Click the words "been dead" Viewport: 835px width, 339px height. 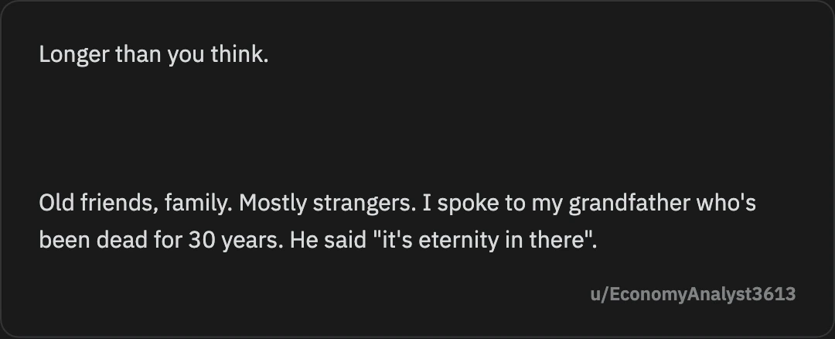point(94,240)
